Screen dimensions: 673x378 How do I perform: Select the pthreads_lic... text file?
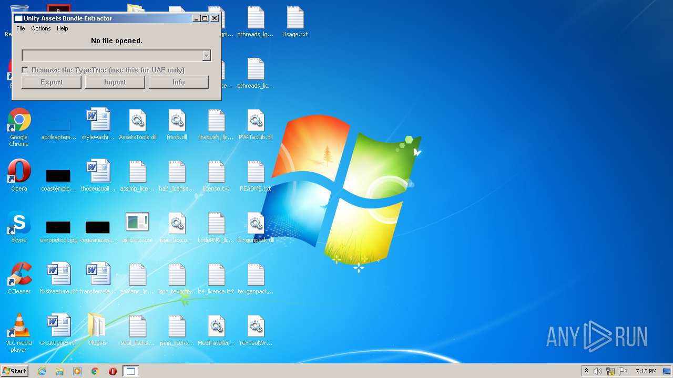click(x=256, y=73)
